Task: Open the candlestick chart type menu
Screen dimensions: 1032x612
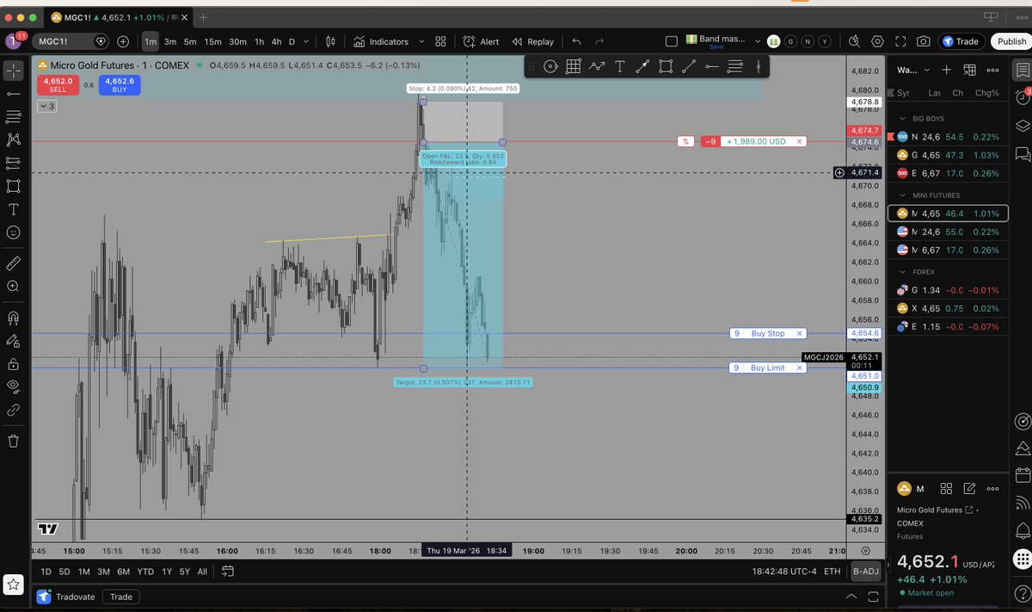Action: (x=330, y=41)
